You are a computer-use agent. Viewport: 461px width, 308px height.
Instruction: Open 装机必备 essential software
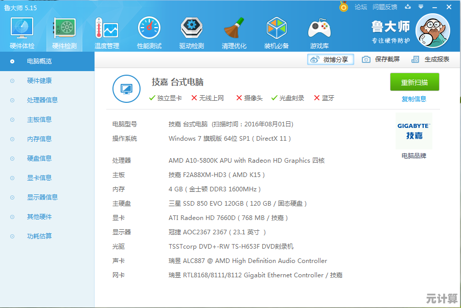point(276,32)
